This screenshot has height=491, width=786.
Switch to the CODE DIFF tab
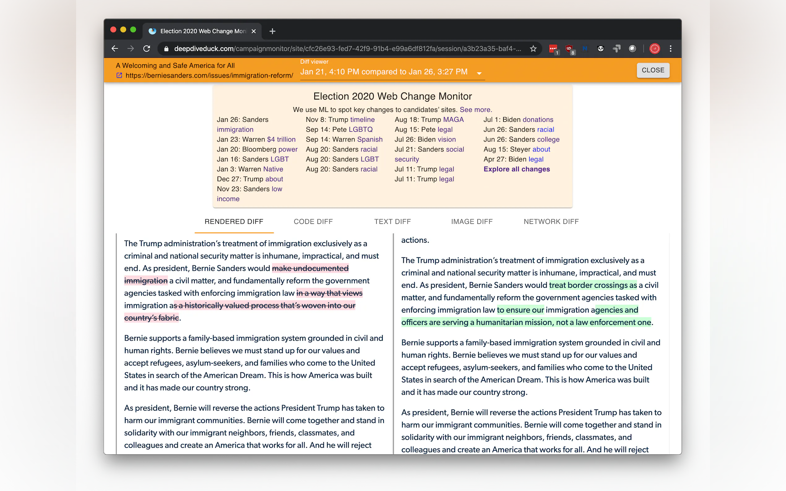pyautogui.click(x=313, y=221)
